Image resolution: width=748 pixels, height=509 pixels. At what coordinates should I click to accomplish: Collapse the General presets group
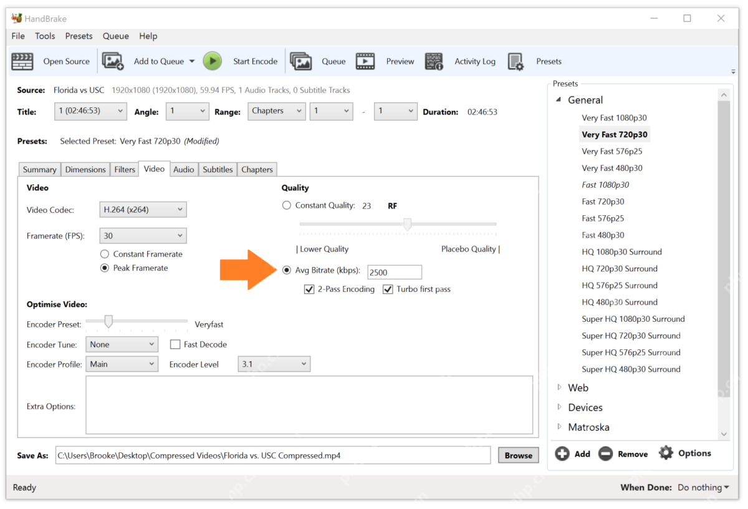559,100
